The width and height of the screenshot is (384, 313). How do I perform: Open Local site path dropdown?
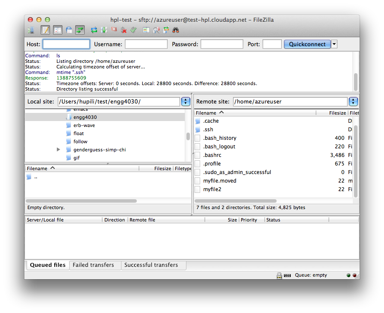186,102
